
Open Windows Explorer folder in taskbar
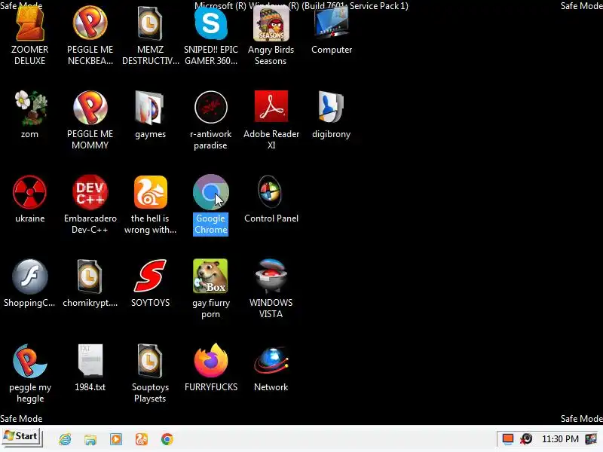click(90, 439)
